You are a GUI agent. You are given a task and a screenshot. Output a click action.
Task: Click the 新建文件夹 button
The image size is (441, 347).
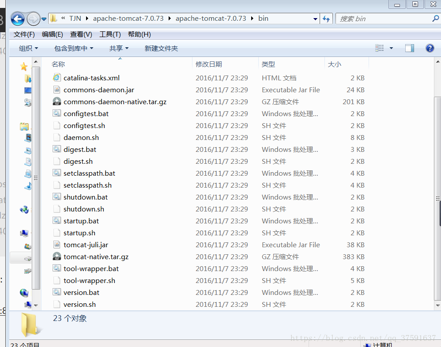pyautogui.click(x=161, y=49)
